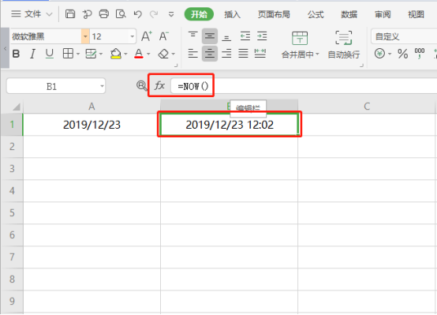Switch to the 页面布局 tab
Viewport: 437px width, 315px height.
pyautogui.click(x=274, y=14)
